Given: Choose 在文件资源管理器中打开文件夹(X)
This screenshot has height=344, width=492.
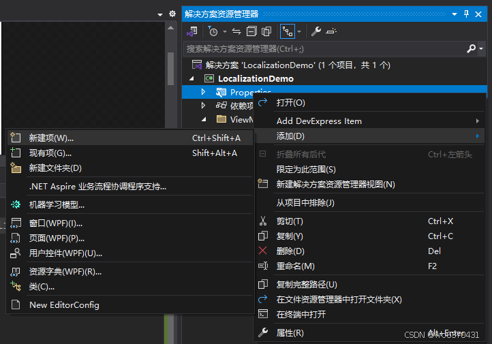Looking at the screenshot, I should pyautogui.click(x=369, y=300).
